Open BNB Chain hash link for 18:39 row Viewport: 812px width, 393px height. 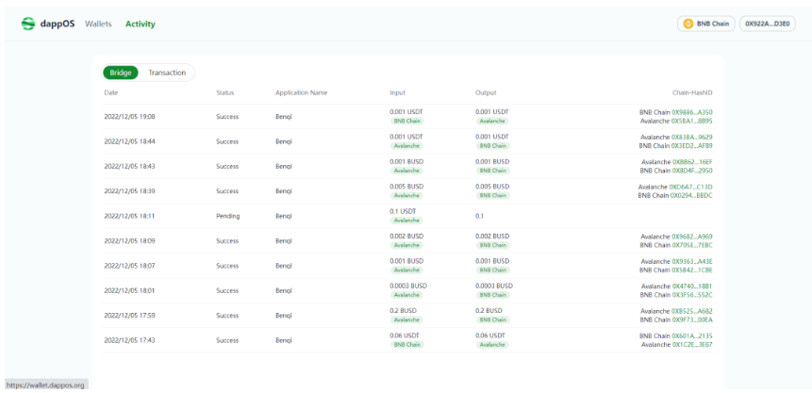692,195
